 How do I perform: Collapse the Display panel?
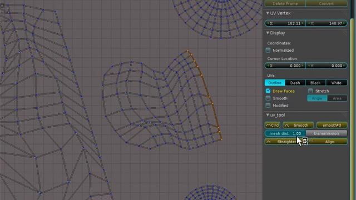coord(268,33)
